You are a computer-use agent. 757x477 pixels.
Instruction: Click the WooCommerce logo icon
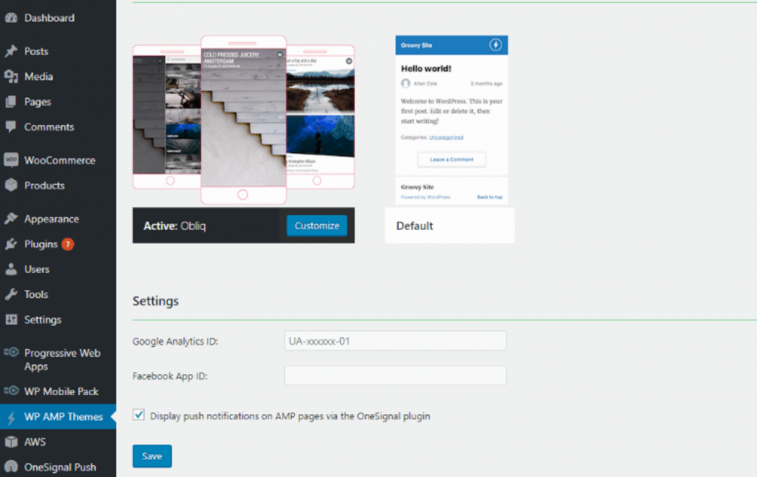point(11,160)
